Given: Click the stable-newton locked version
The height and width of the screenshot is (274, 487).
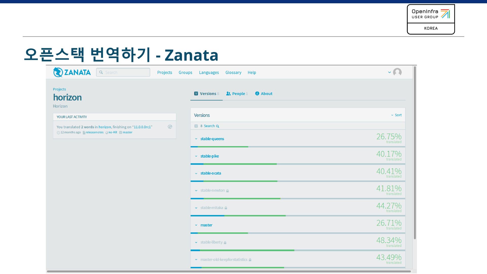Looking at the screenshot, I should click(213, 191).
